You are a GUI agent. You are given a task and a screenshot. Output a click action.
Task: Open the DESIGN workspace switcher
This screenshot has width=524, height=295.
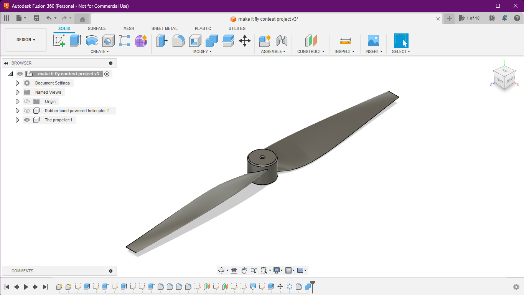coord(25,40)
